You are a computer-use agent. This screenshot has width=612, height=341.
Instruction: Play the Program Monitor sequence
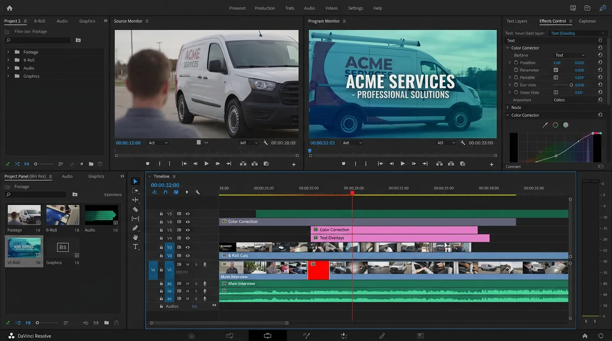(x=403, y=164)
